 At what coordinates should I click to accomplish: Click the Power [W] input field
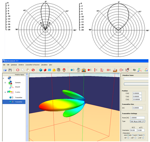[138, 118]
